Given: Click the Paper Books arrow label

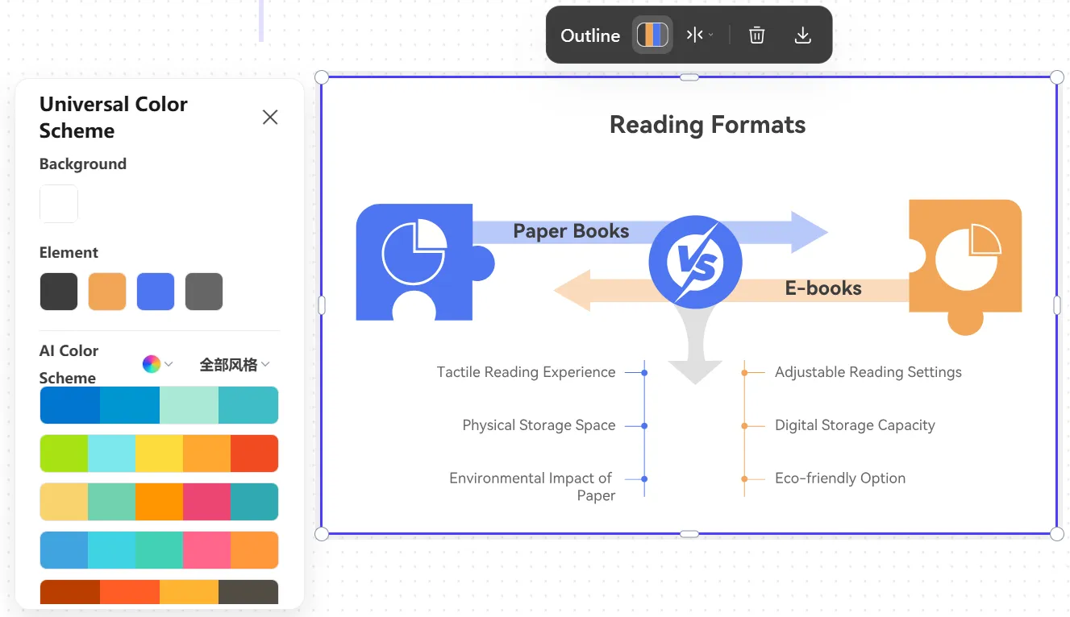Looking at the screenshot, I should [571, 231].
